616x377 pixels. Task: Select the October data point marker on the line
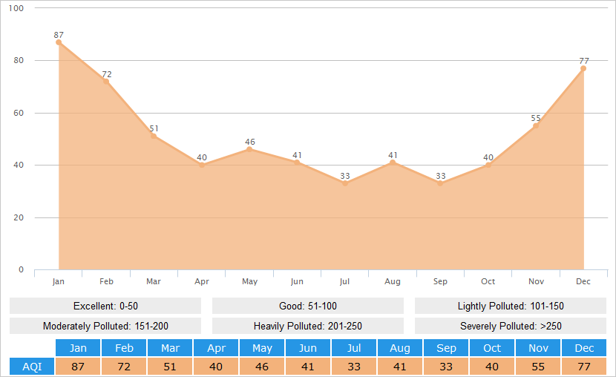coord(488,165)
